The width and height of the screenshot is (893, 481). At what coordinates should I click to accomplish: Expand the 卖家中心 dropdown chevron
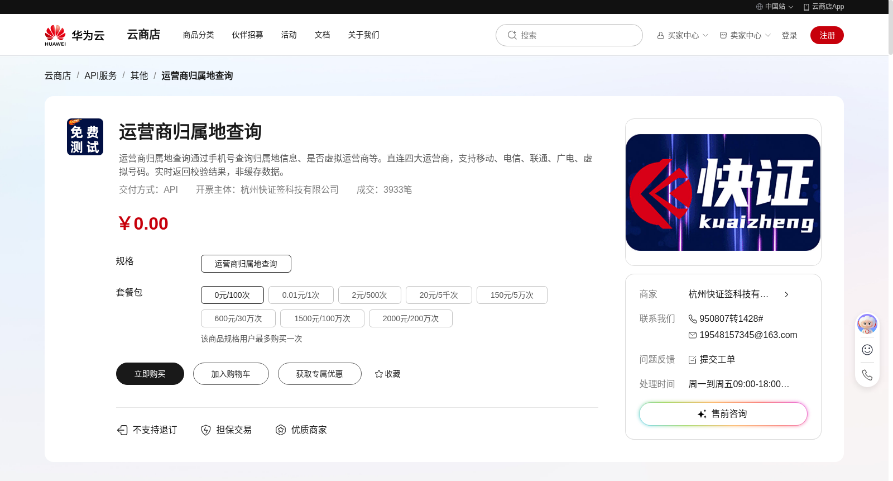pos(768,35)
